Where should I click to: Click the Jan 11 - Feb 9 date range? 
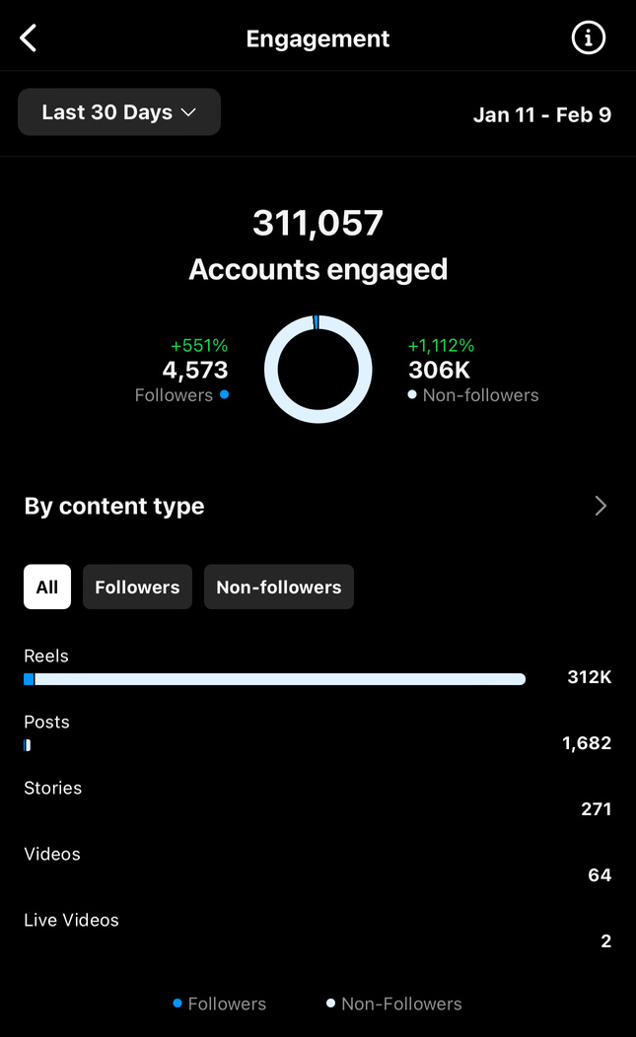pyautogui.click(x=542, y=114)
